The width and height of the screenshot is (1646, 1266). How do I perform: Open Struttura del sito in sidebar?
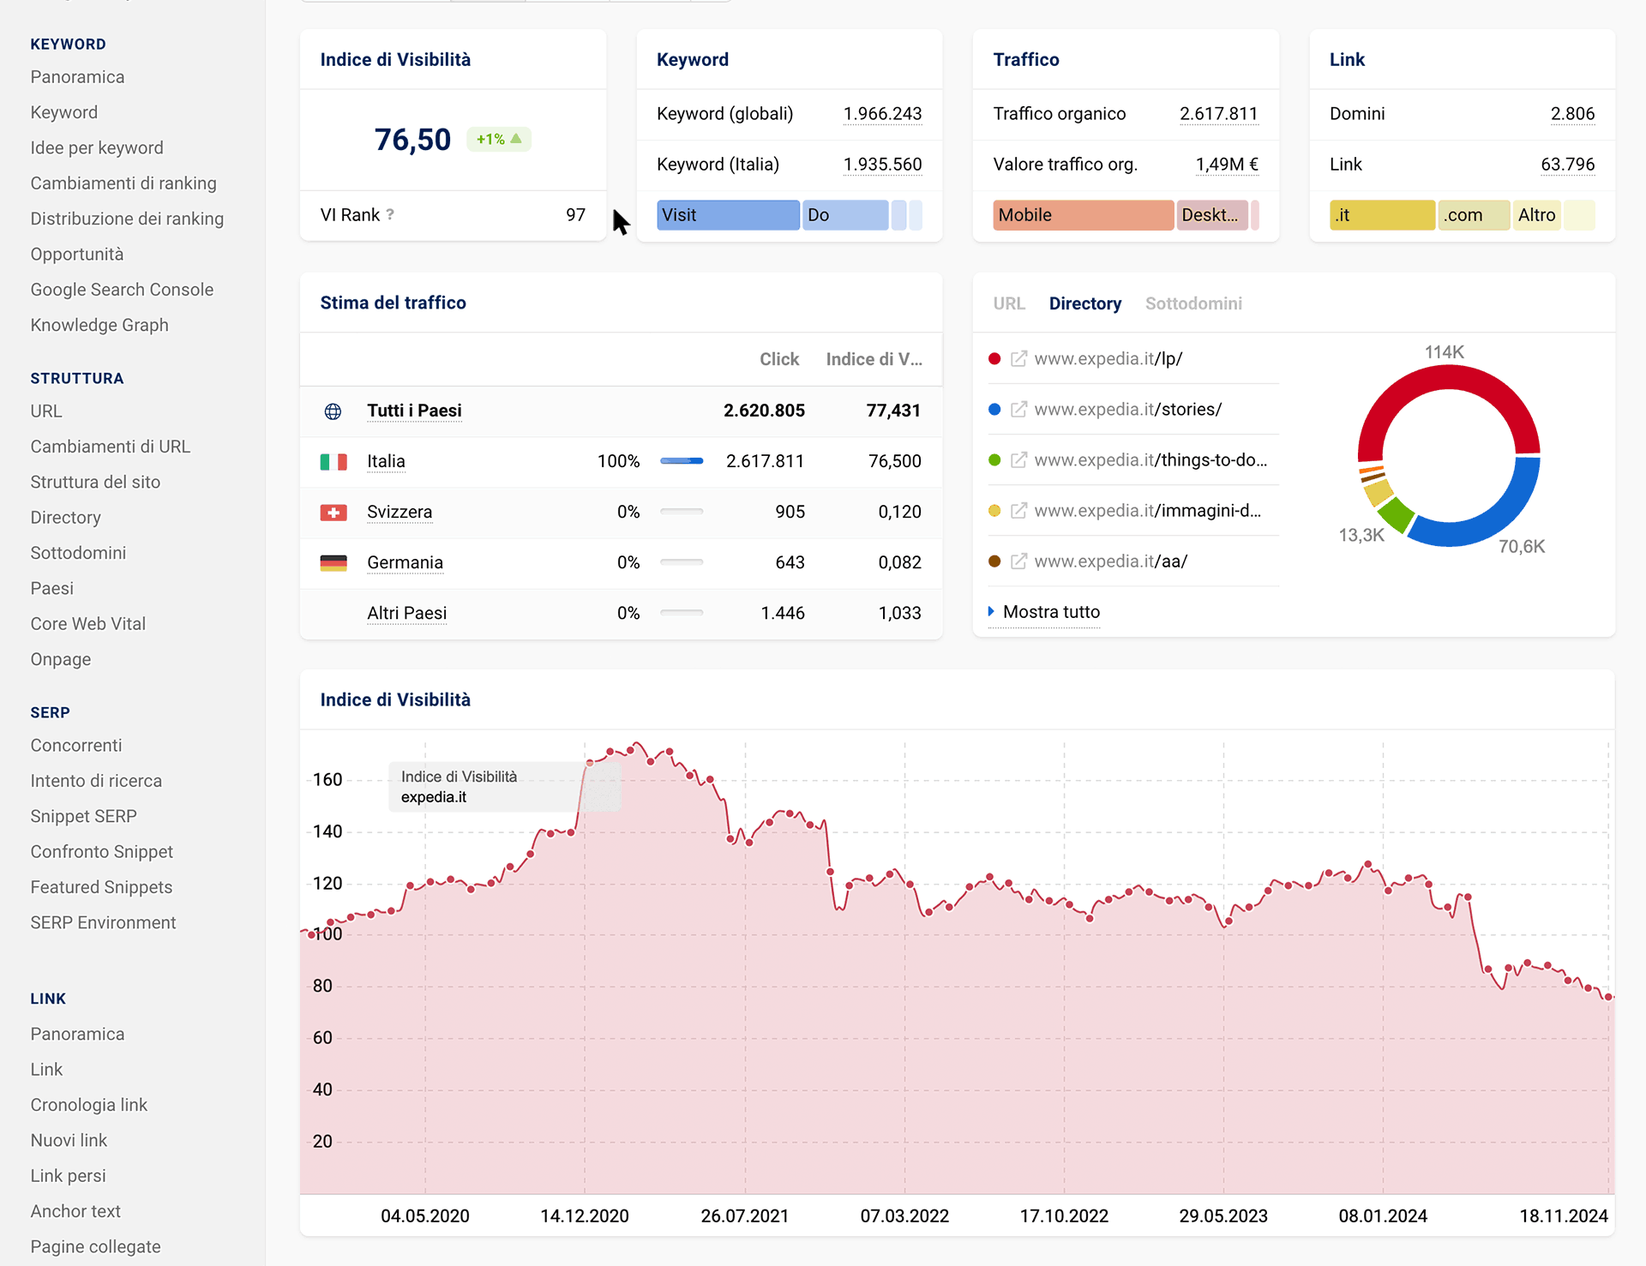coord(95,482)
